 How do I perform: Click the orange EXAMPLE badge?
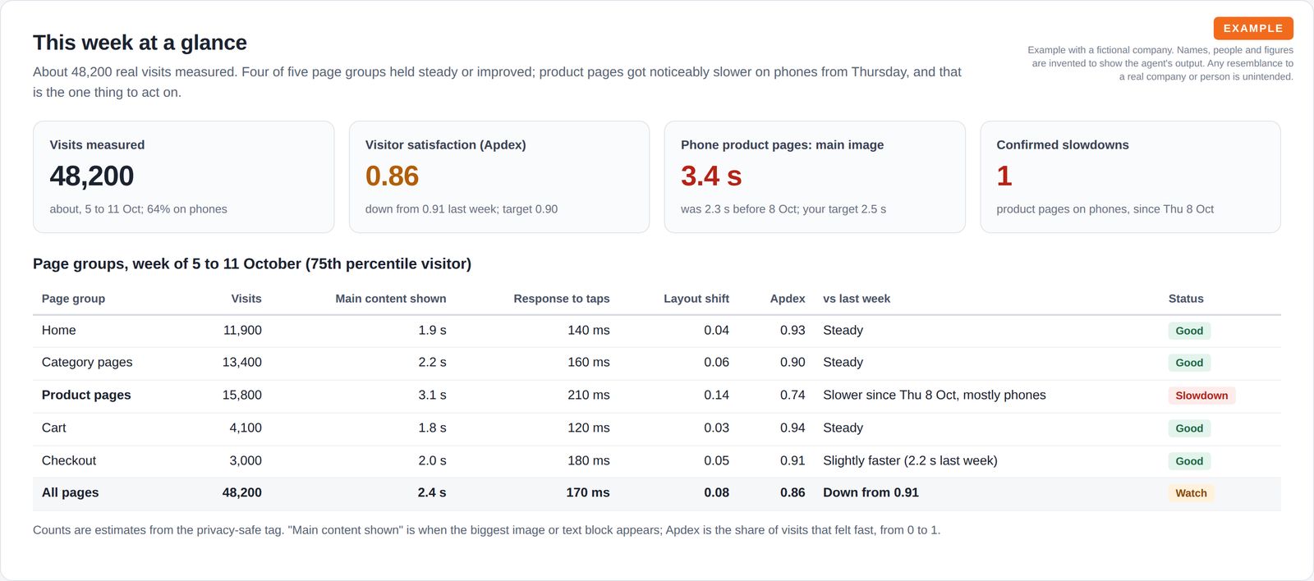pos(1253,28)
